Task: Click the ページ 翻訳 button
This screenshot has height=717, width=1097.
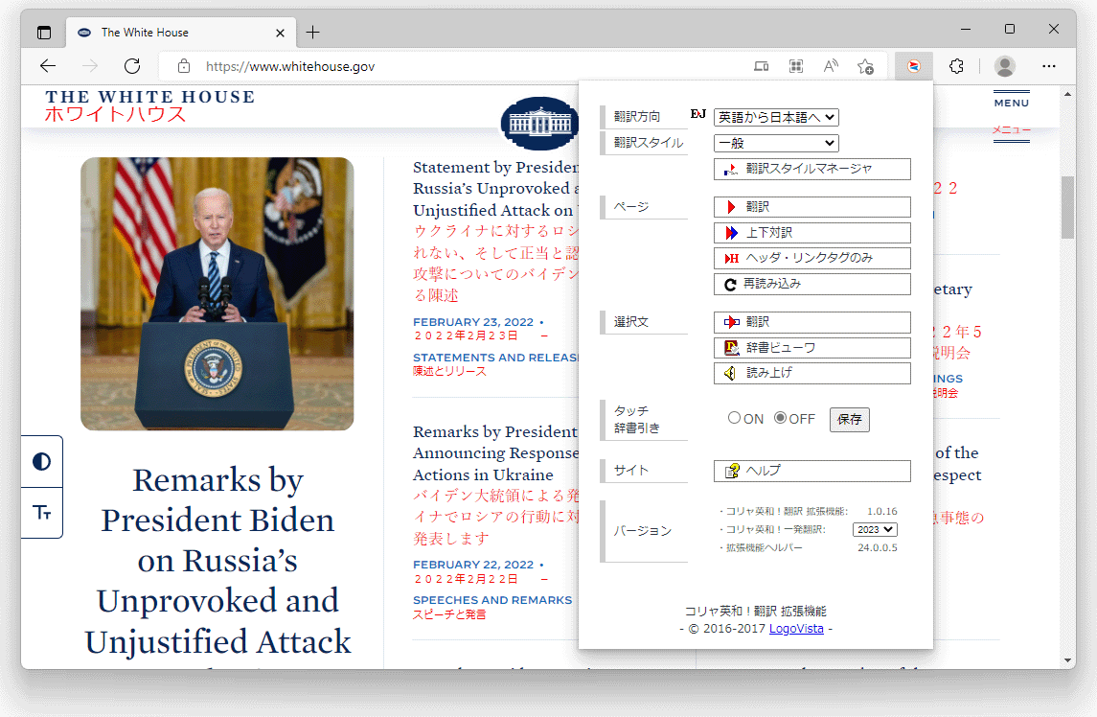Action: tap(812, 207)
